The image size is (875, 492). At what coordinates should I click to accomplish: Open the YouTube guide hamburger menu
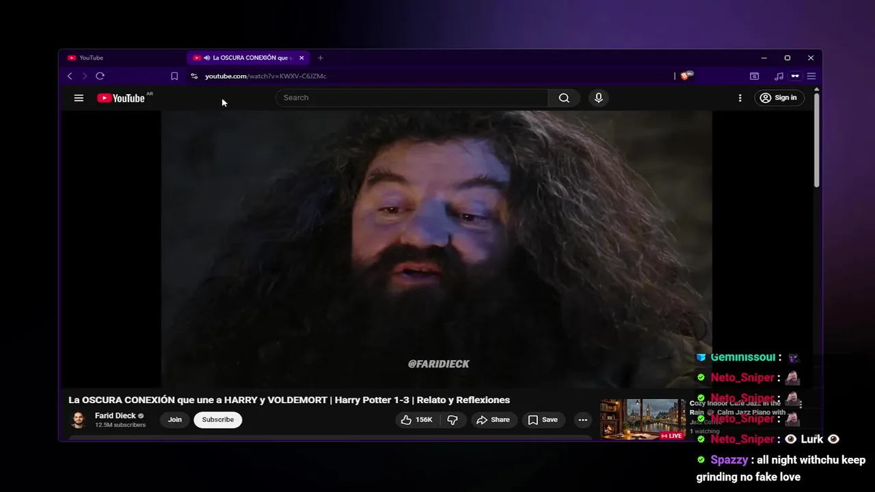(79, 98)
